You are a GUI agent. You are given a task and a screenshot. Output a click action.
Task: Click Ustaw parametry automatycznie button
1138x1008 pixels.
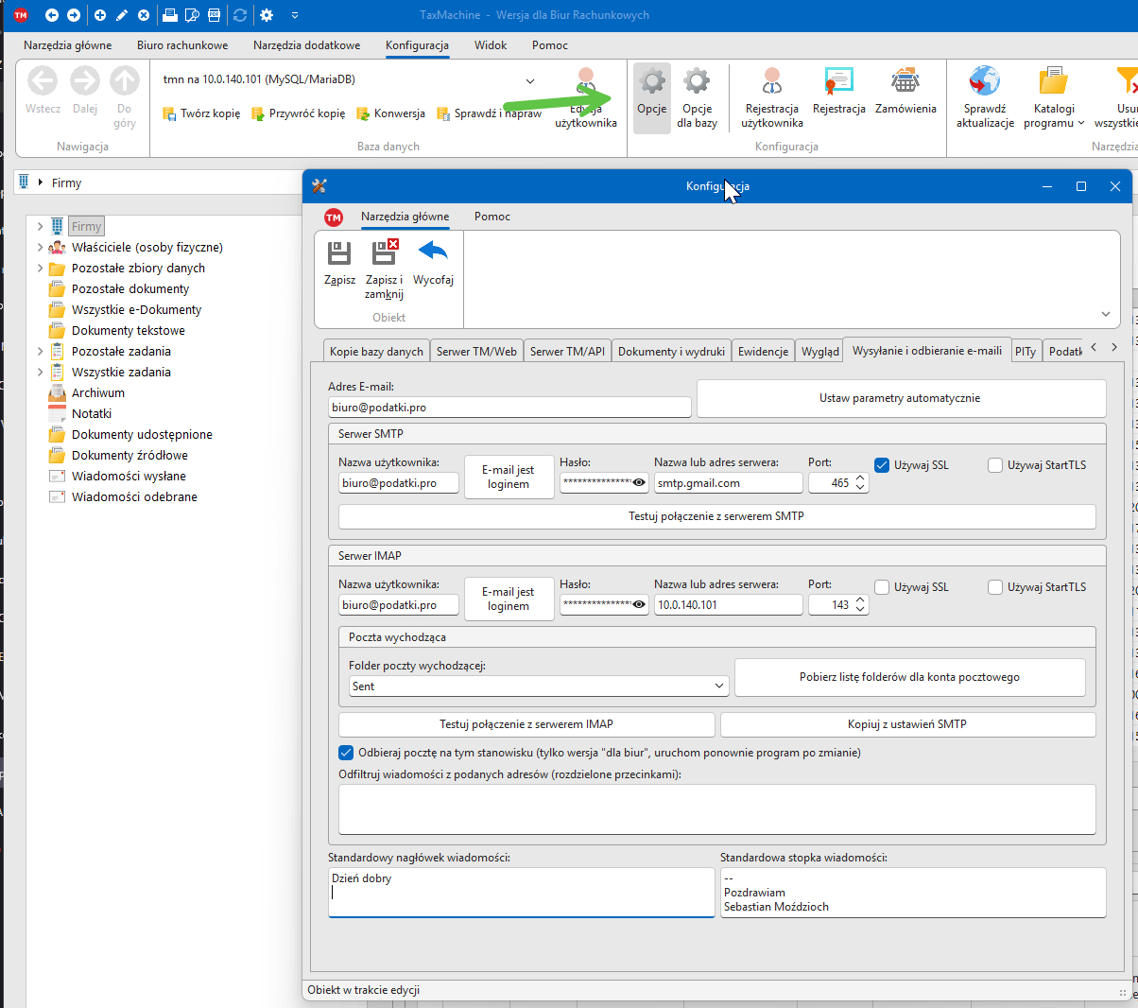[900, 398]
